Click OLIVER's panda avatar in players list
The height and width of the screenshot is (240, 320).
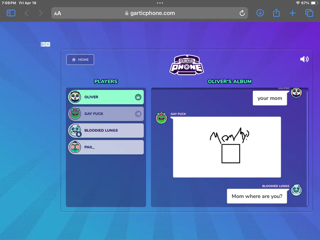75,97
